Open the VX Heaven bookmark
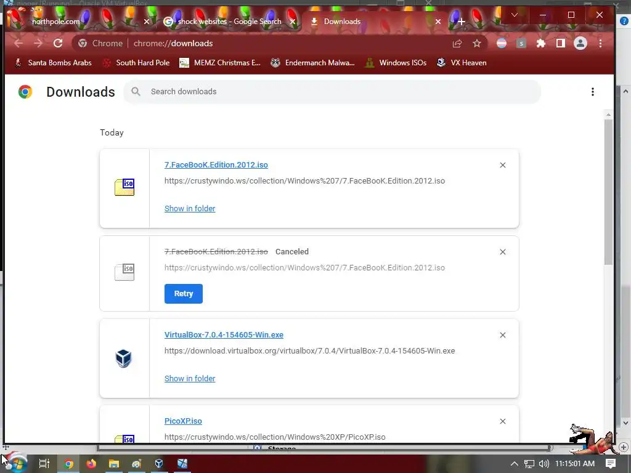 [462, 63]
